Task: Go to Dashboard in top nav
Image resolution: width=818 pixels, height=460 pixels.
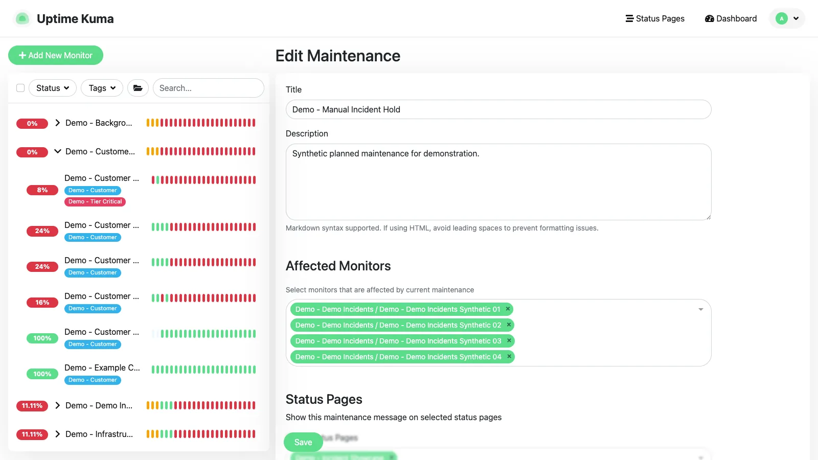Action: [731, 18]
